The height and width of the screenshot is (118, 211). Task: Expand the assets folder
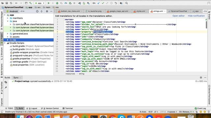(x=8, y=37)
